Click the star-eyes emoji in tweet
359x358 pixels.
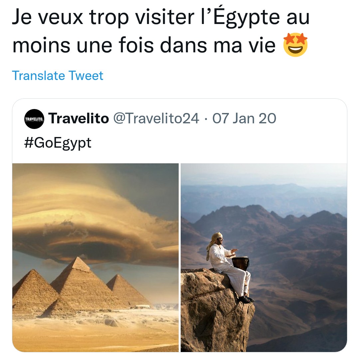(295, 45)
